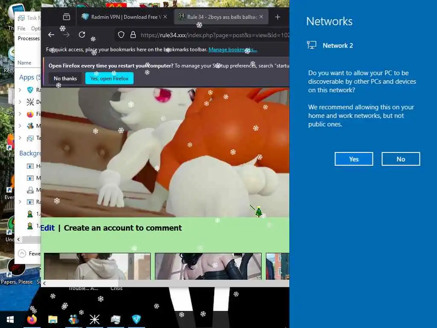Dismiss startup prompt with No thanks

(65, 79)
